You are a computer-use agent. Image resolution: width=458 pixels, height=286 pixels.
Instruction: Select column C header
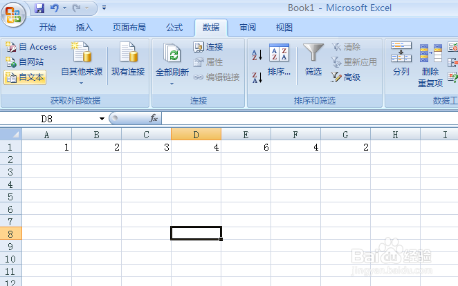tap(147, 135)
